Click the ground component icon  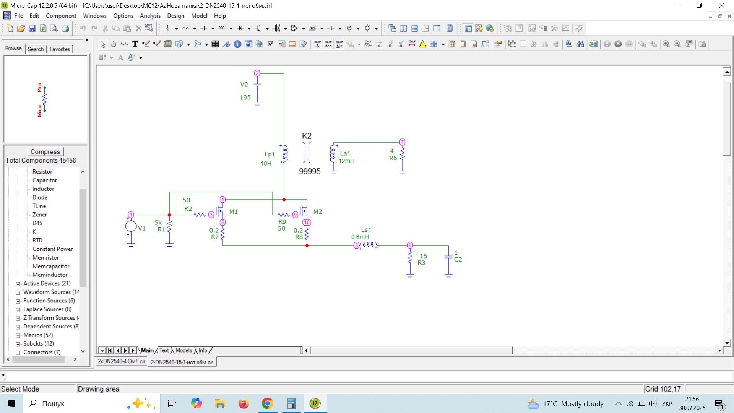click(x=167, y=28)
